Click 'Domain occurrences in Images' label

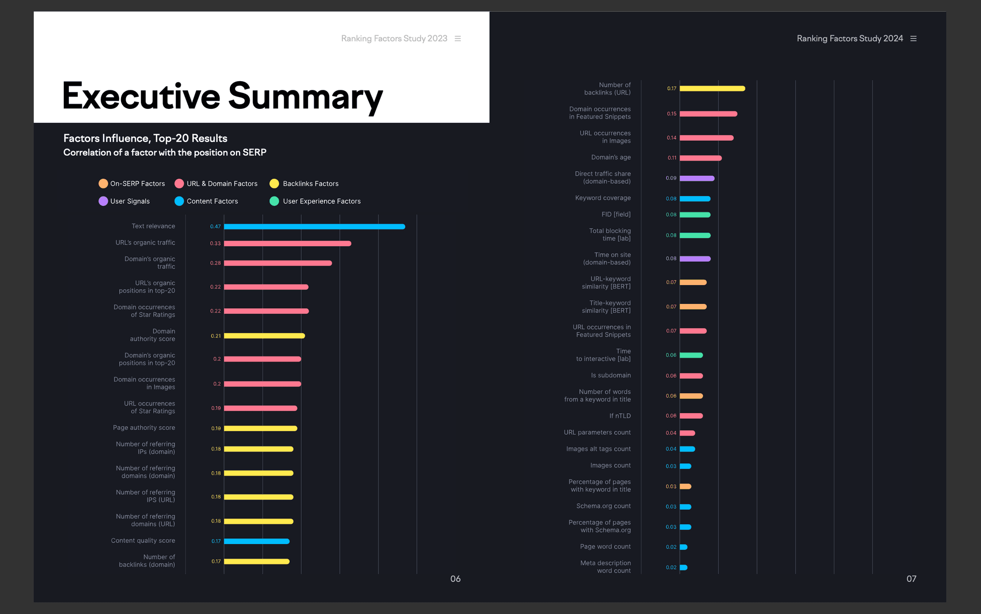(144, 383)
